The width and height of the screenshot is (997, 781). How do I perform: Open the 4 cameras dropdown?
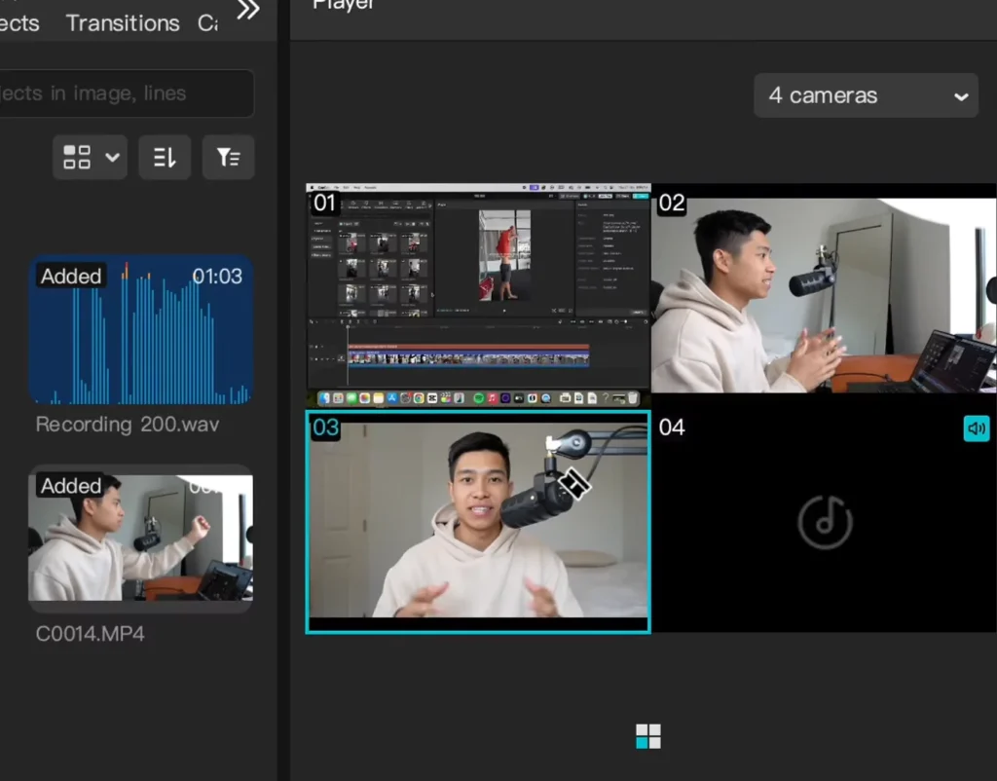tap(866, 95)
